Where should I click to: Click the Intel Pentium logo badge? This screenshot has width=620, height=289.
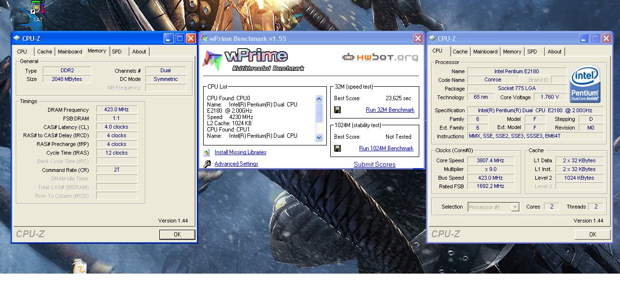(584, 85)
